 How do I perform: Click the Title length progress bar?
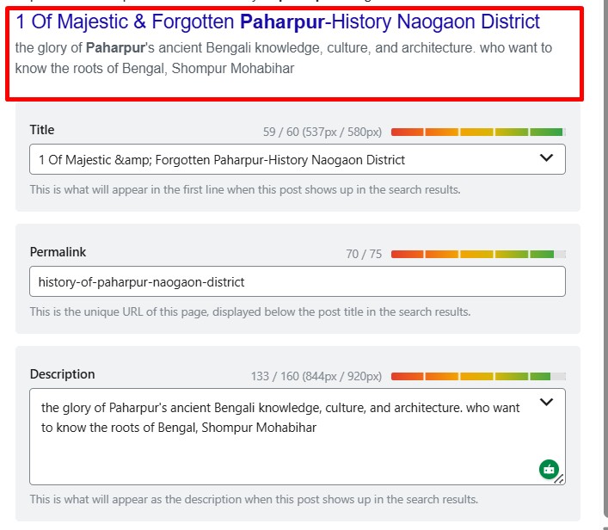[x=478, y=132]
